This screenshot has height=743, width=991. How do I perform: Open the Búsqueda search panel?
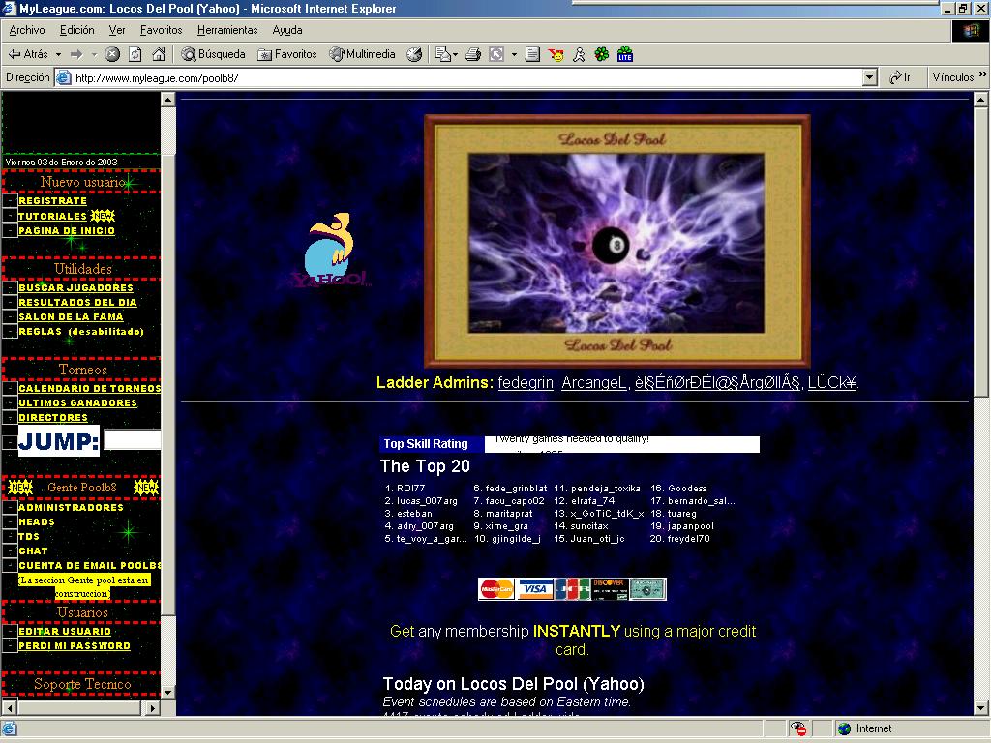coord(213,54)
